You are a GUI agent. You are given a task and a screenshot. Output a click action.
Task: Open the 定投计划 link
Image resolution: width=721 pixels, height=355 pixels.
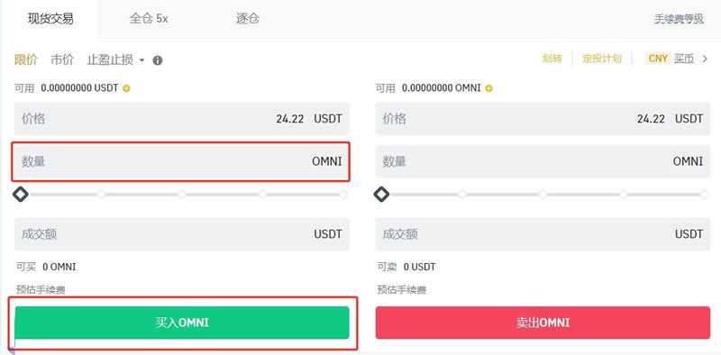tap(602, 59)
